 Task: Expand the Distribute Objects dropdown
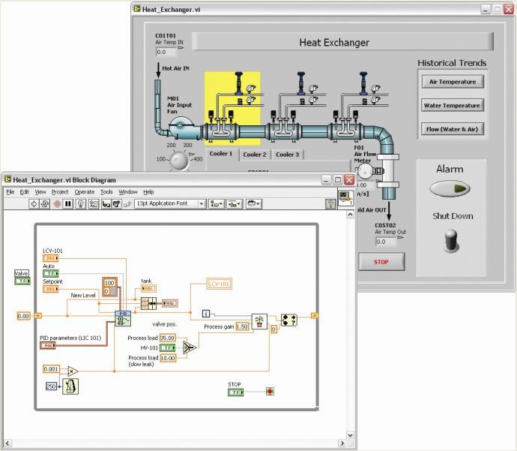pyautogui.click(x=235, y=203)
